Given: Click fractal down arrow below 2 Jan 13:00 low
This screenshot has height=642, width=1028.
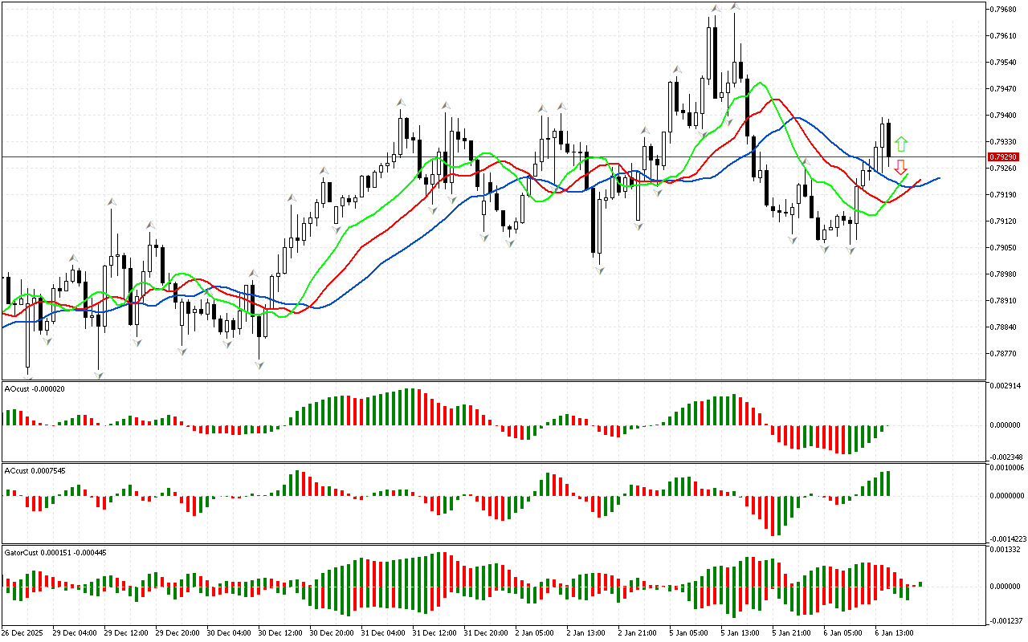Looking at the screenshot, I should point(599,271).
